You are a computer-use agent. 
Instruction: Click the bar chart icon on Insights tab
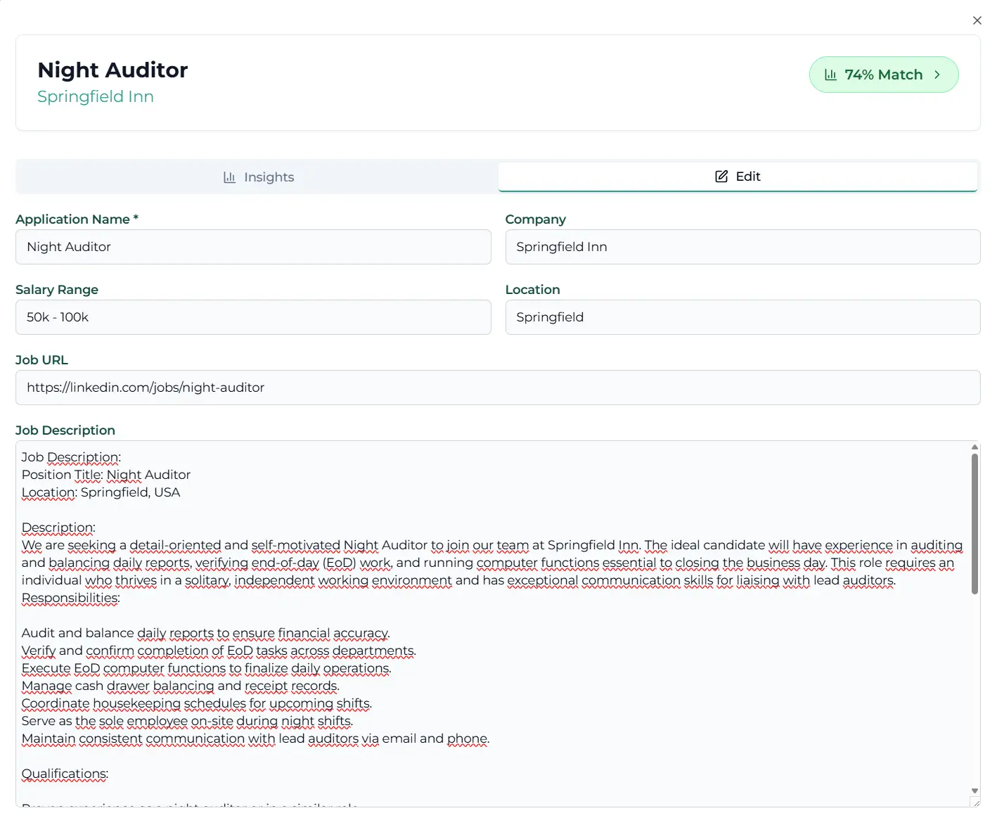pyautogui.click(x=229, y=177)
